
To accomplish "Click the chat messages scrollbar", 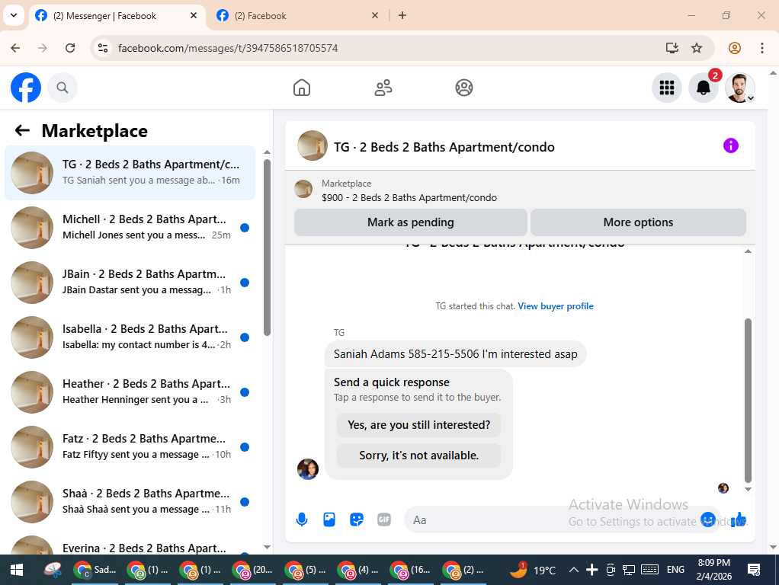I will [x=748, y=400].
